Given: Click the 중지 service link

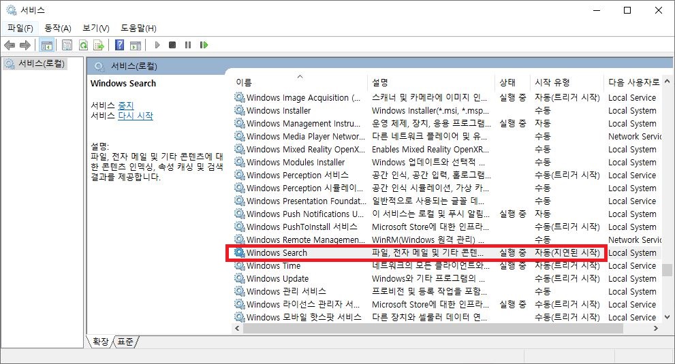Looking at the screenshot, I should 126,105.
